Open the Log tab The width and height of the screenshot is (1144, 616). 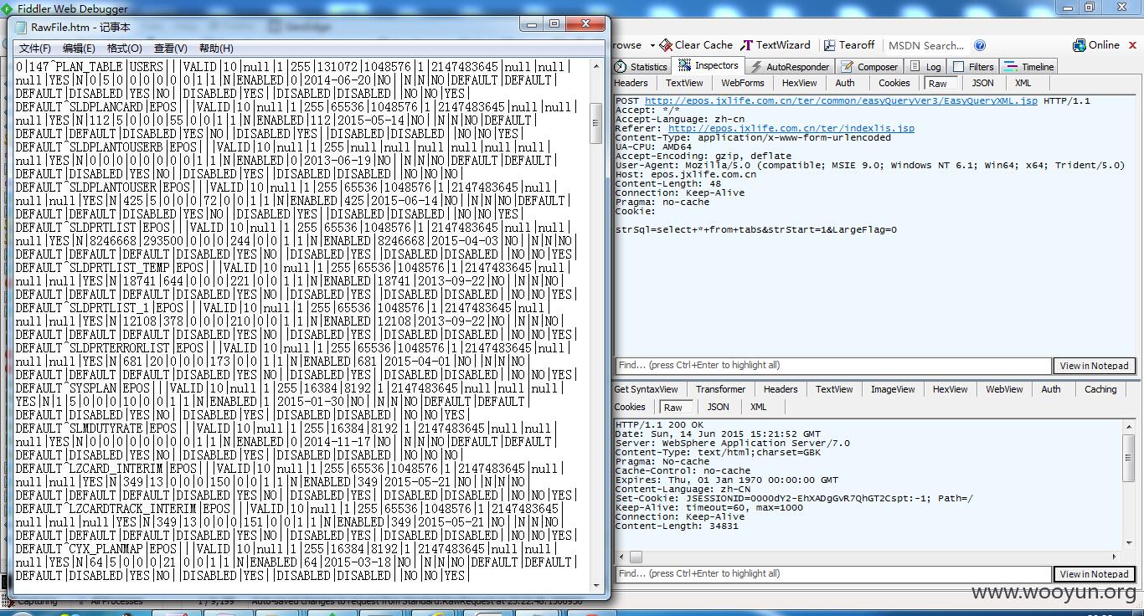pos(927,67)
